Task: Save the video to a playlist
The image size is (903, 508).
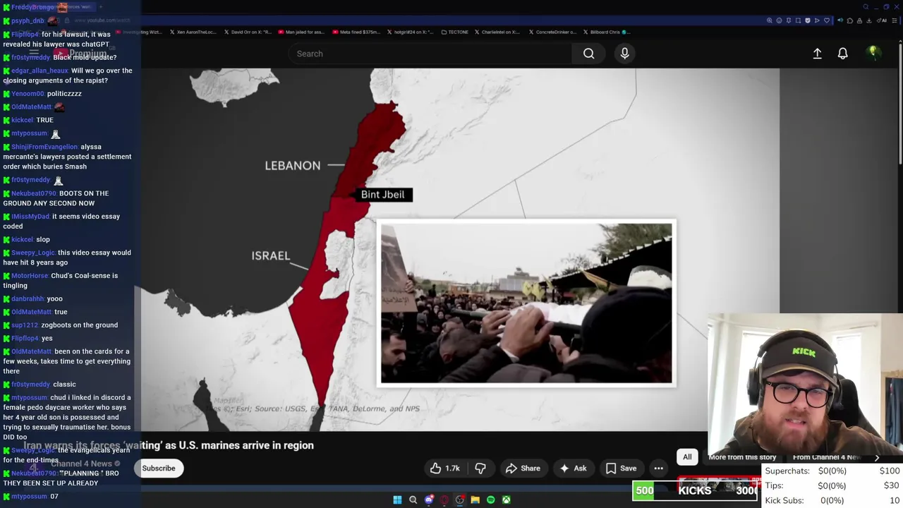Action: pyautogui.click(x=621, y=468)
